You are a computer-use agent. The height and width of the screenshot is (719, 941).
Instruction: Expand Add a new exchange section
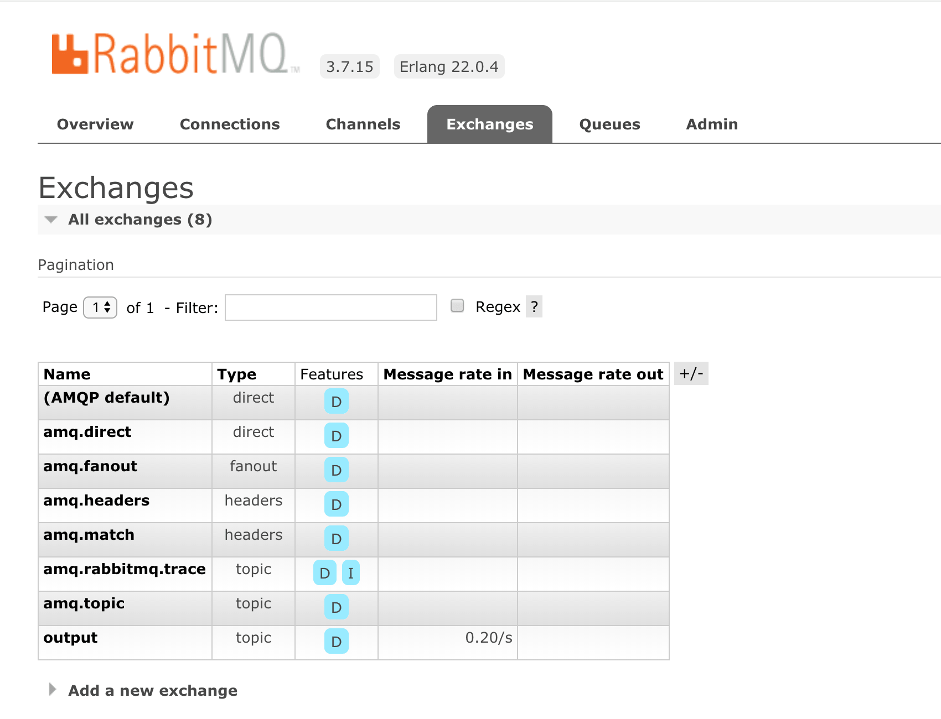[x=152, y=690]
